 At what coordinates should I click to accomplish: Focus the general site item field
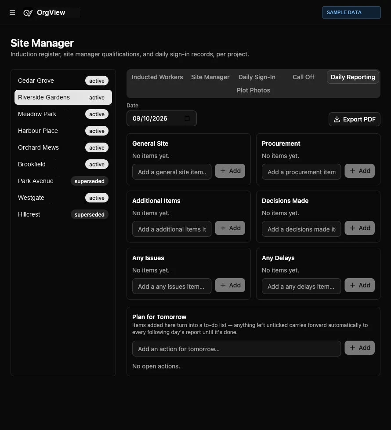pos(172,172)
